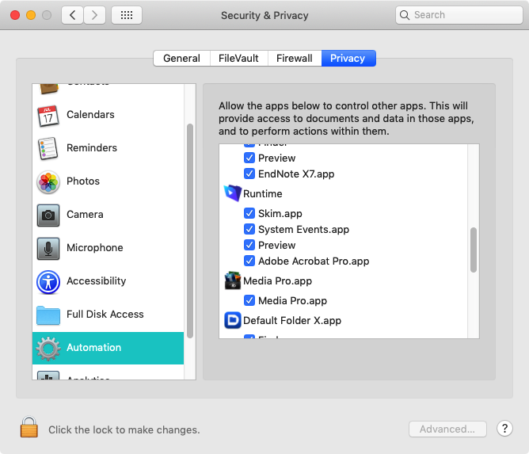
Task: Click the EndNote X7.app label text
Action: point(296,174)
